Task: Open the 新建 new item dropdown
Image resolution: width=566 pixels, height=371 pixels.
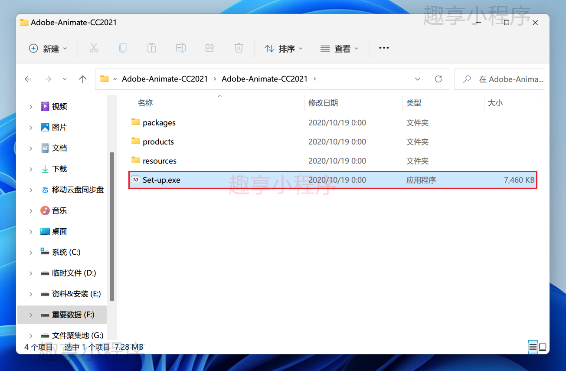Action: tap(48, 48)
